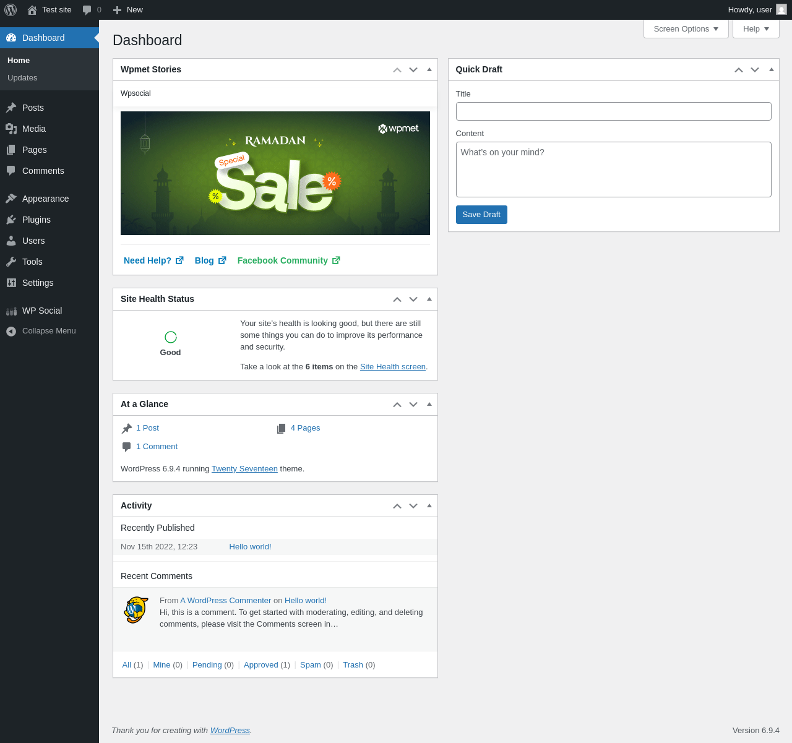
Task: Filter comments by Spam
Action: pos(311,665)
